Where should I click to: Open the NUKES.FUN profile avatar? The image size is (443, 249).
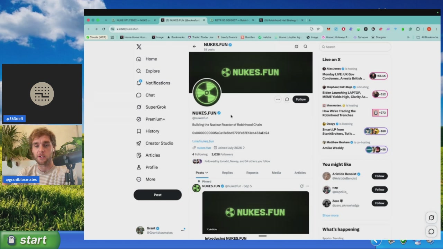(207, 93)
